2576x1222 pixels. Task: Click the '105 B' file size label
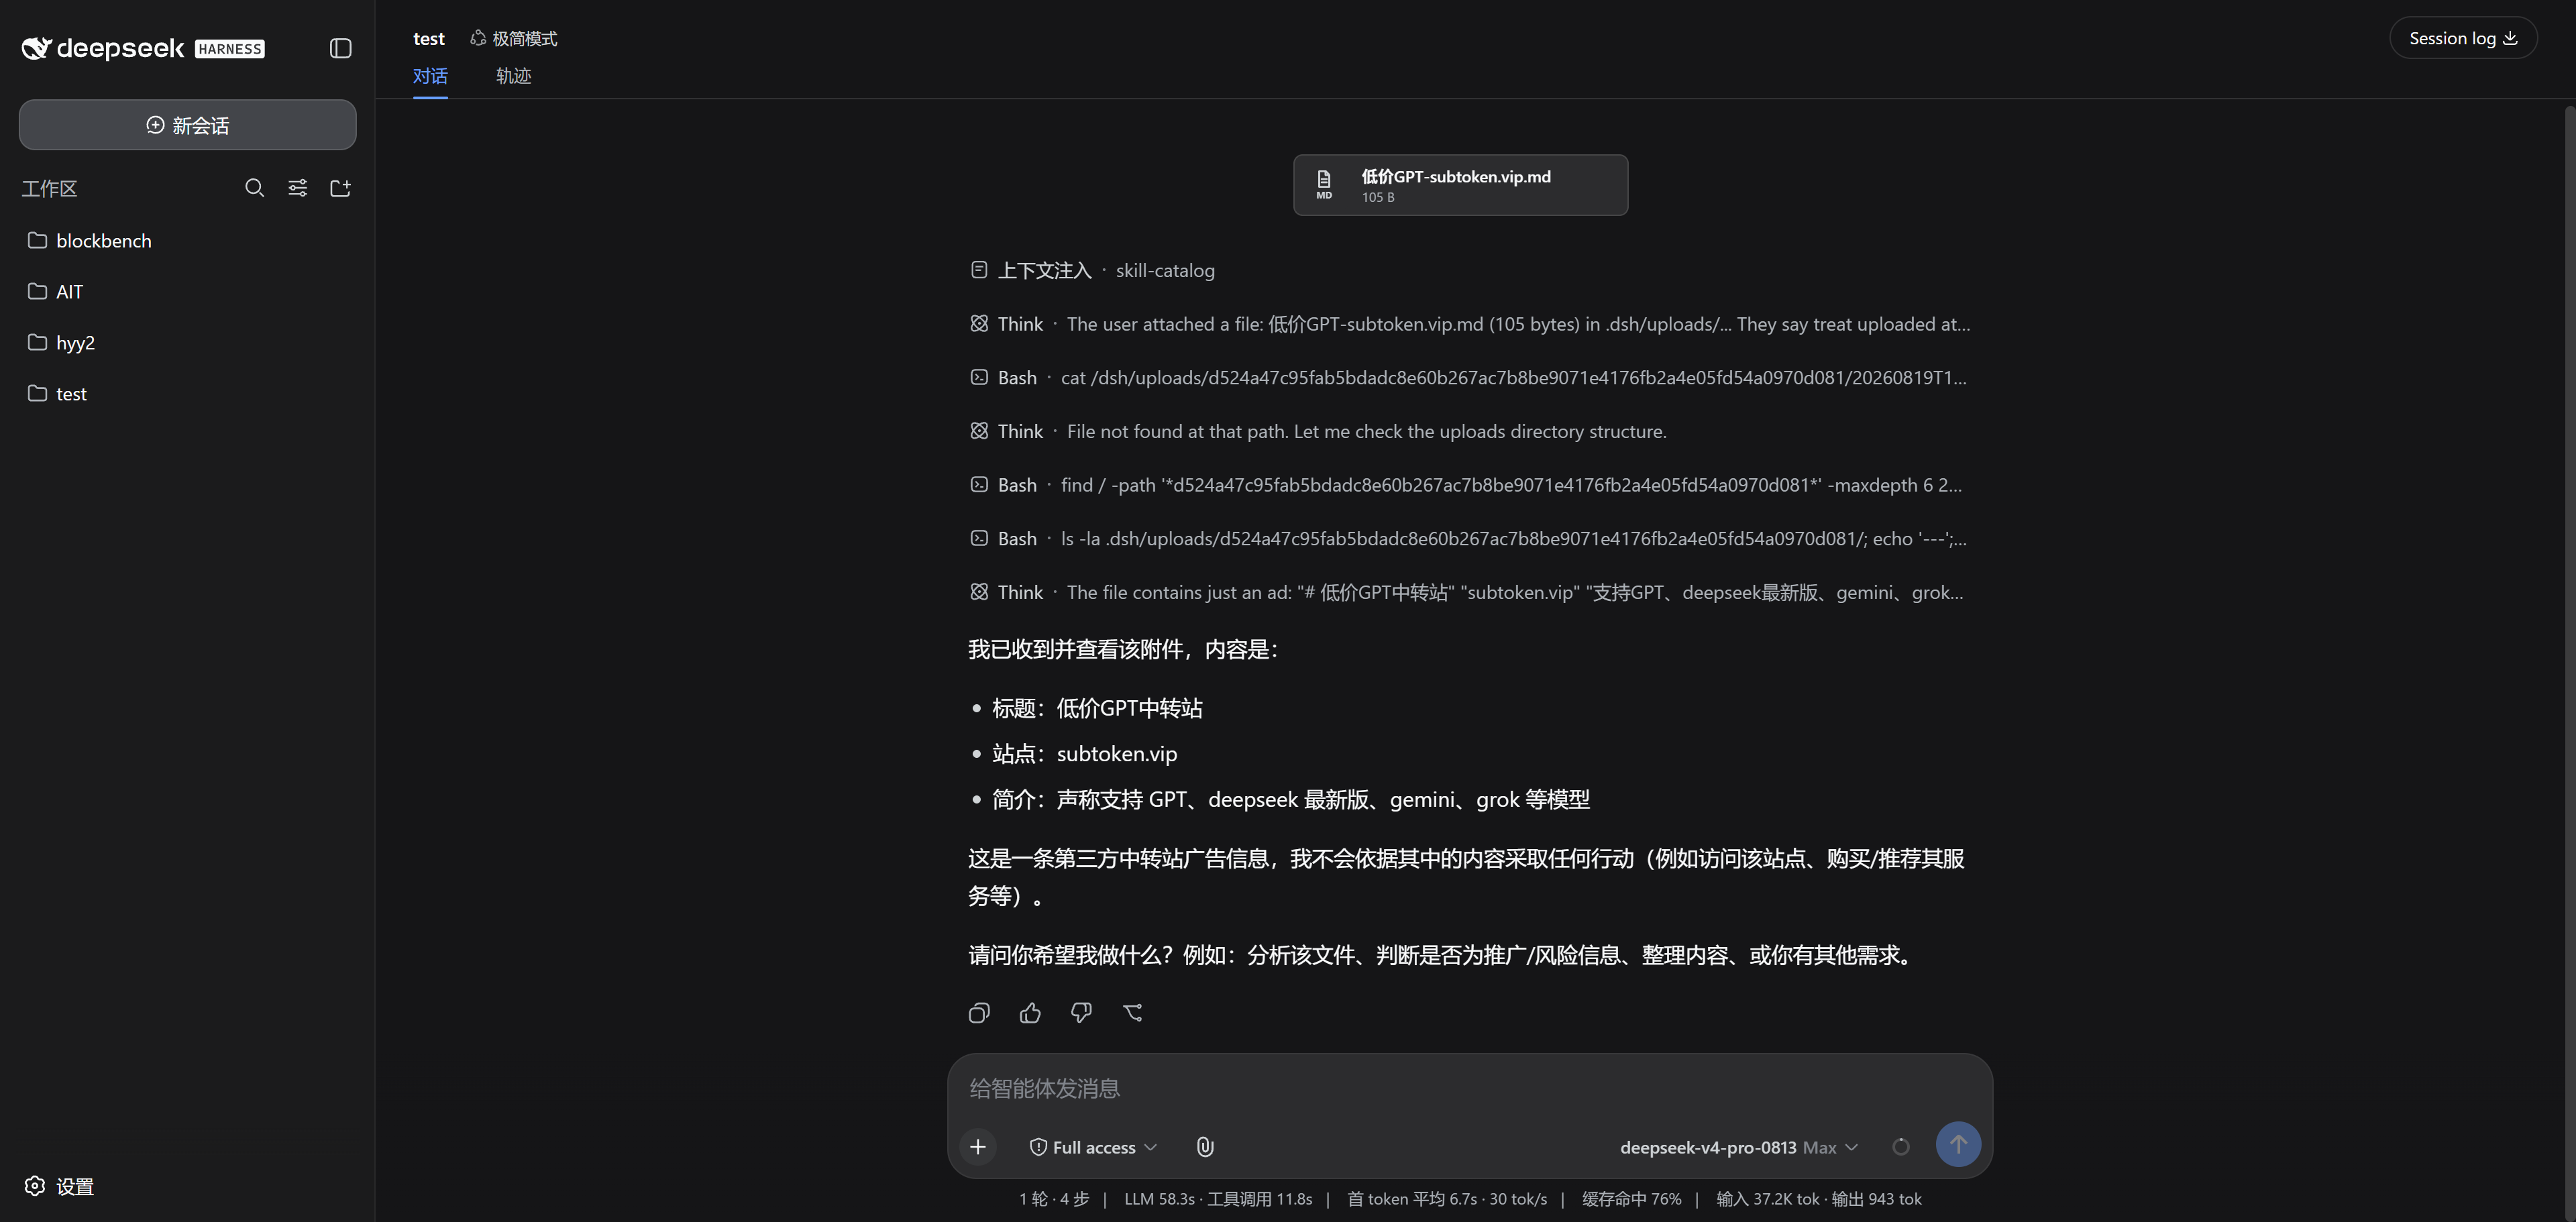1377,197
